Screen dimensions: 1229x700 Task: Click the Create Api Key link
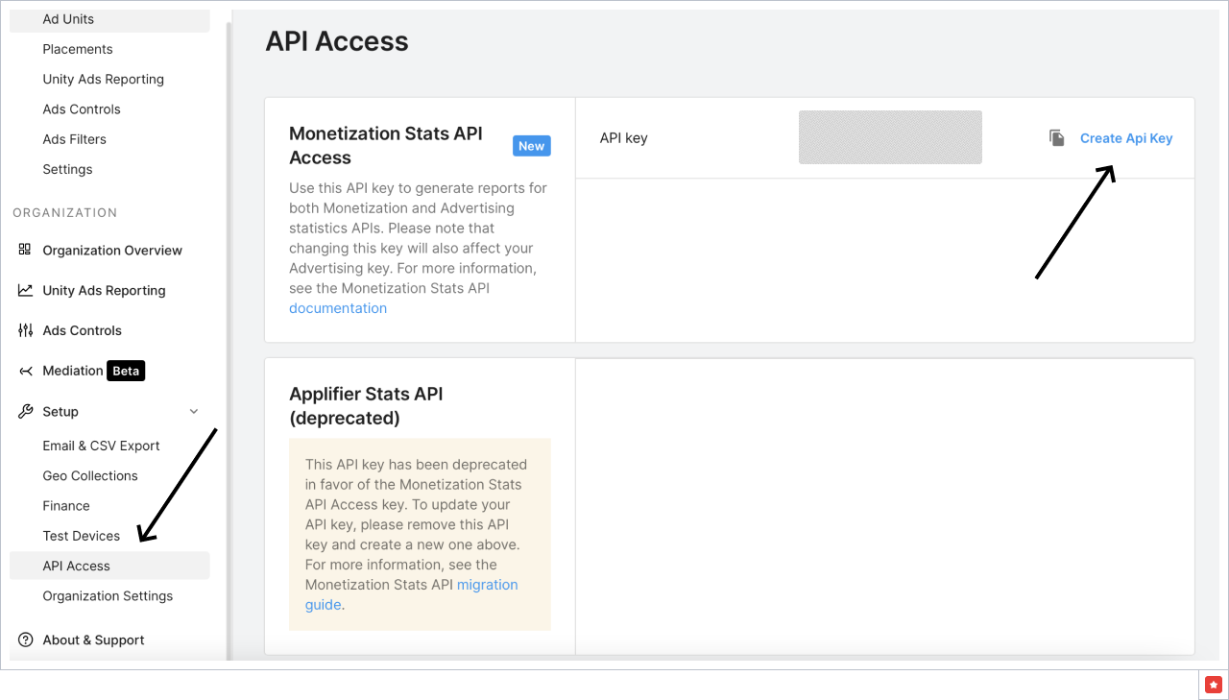point(1125,137)
